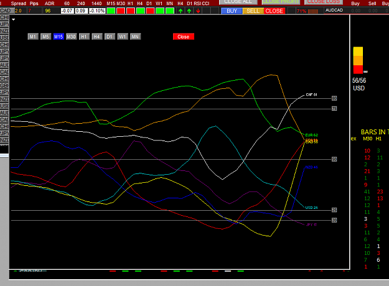
Task: Click the level 75 marker on chart
Action: click(x=334, y=109)
